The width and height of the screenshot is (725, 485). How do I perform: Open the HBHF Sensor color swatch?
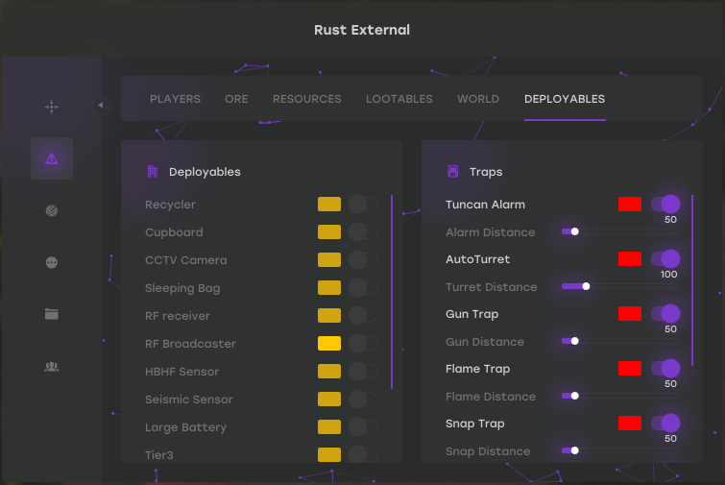(329, 371)
